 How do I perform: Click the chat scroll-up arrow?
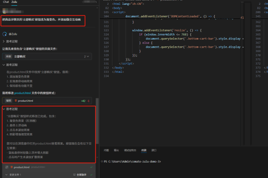click(x=97, y=8)
